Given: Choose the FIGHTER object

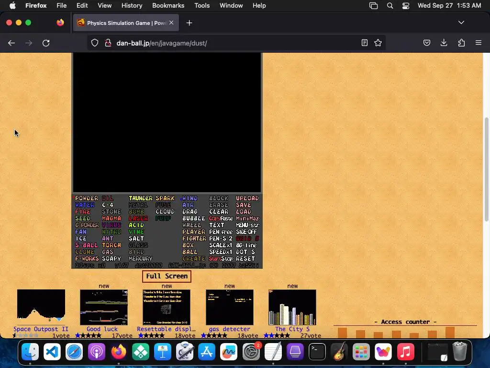Looking at the screenshot, I should pyautogui.click(x=194, y=239).
